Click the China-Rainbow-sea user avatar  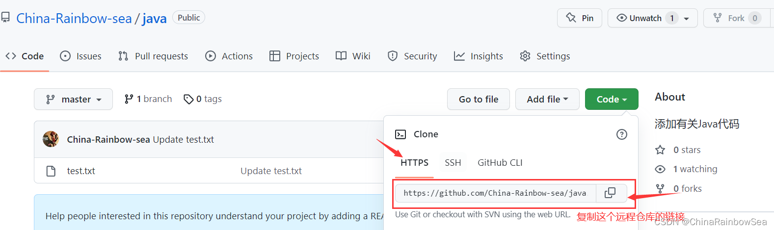coord(51,139)
